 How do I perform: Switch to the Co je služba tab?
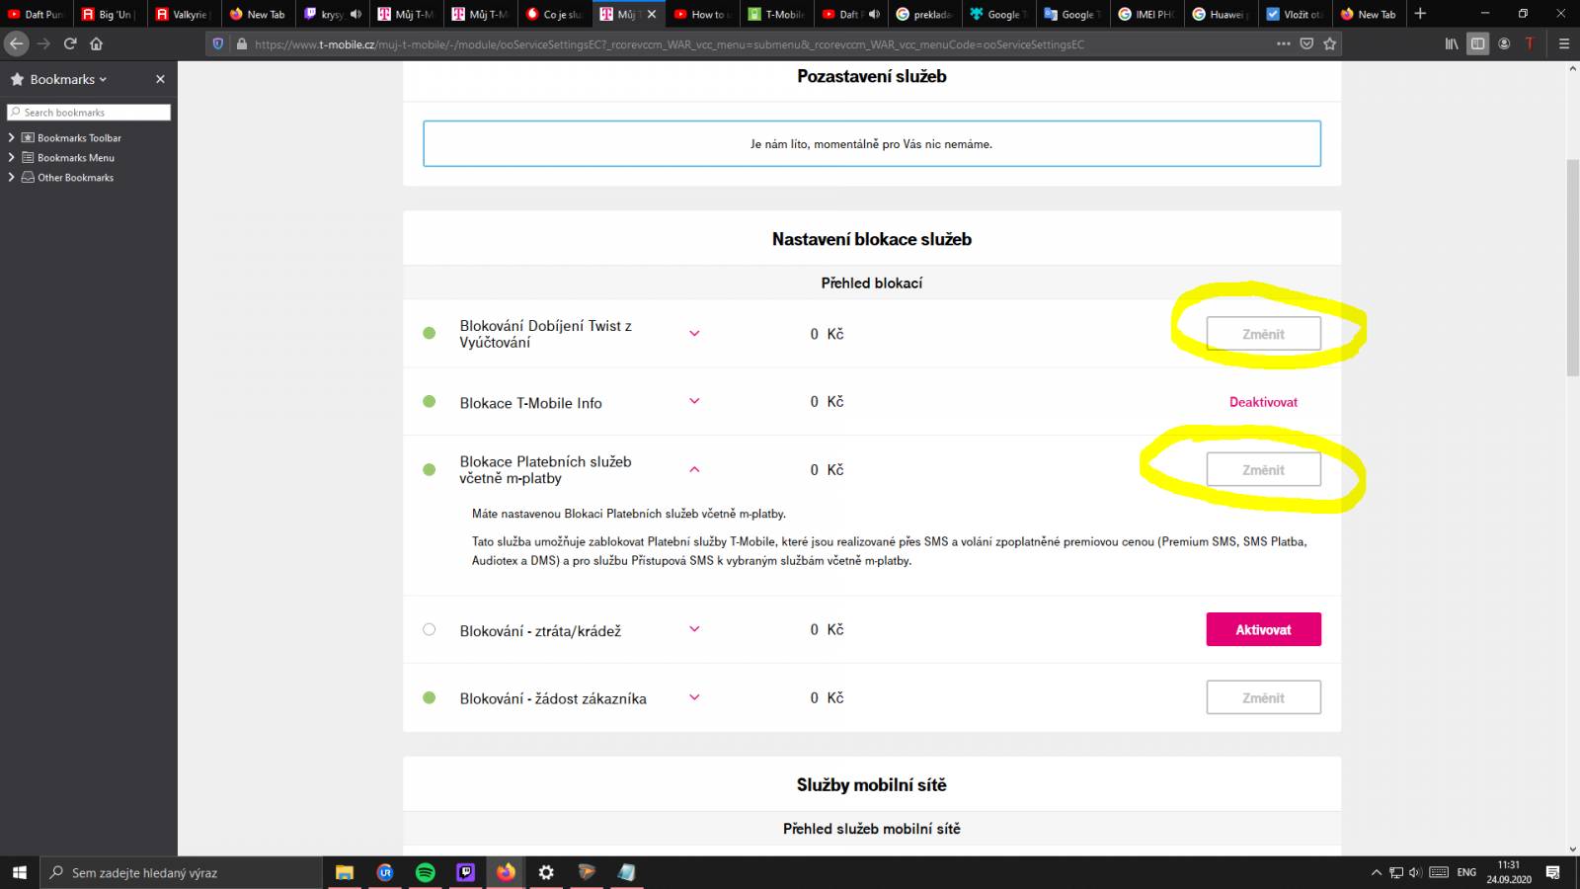click(553, 14)
